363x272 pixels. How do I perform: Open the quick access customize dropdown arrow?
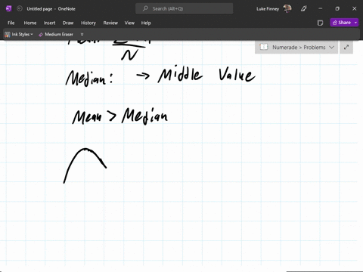point(82,34)
